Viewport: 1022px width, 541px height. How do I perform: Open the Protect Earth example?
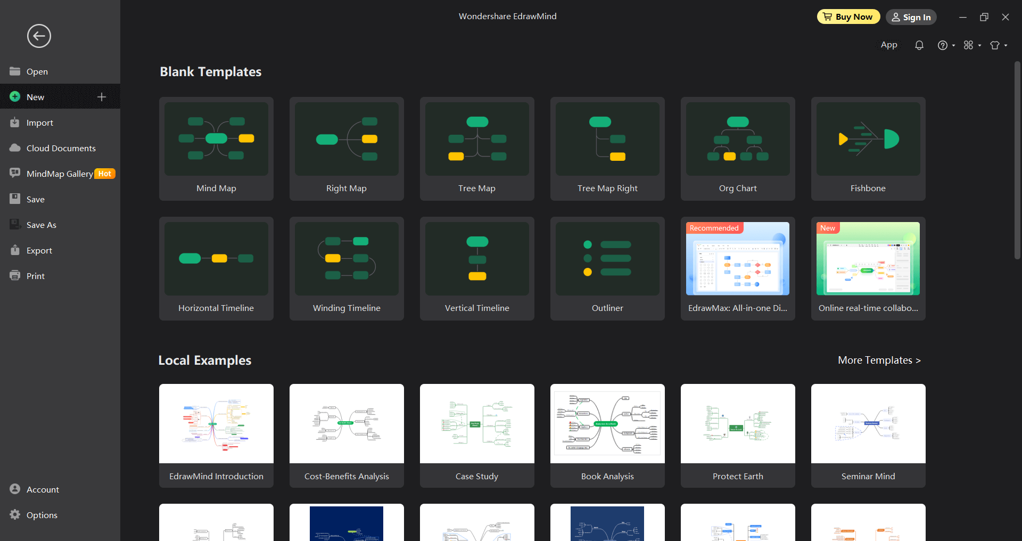tap(738, 436)
